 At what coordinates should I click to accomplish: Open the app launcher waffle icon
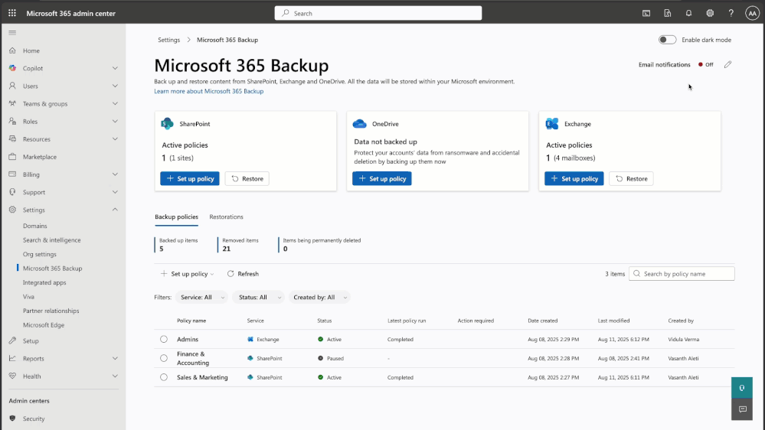12,13
